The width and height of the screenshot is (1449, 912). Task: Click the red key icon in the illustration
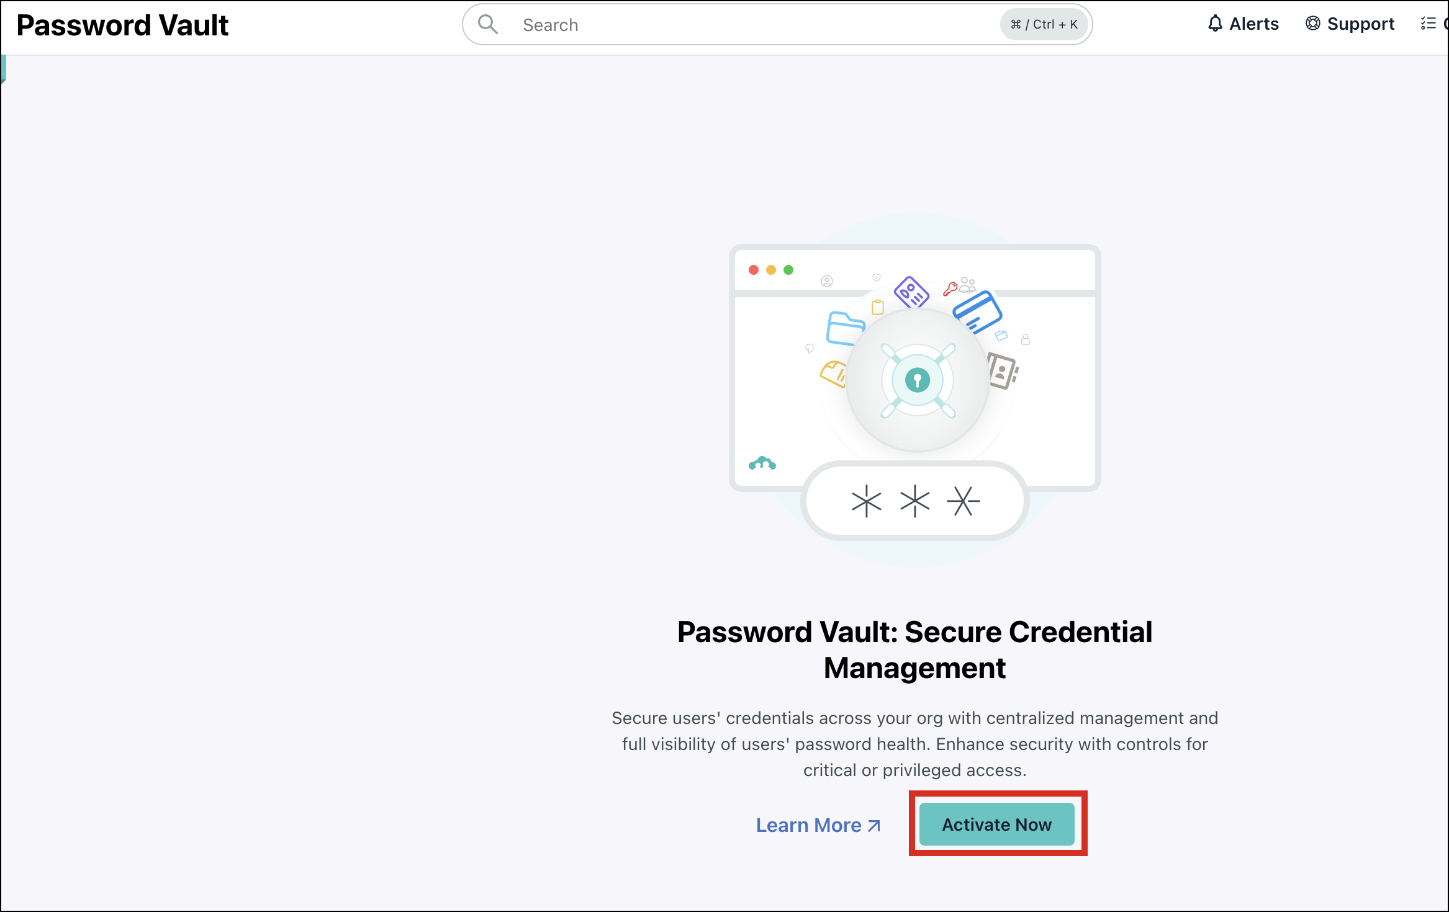949,287
